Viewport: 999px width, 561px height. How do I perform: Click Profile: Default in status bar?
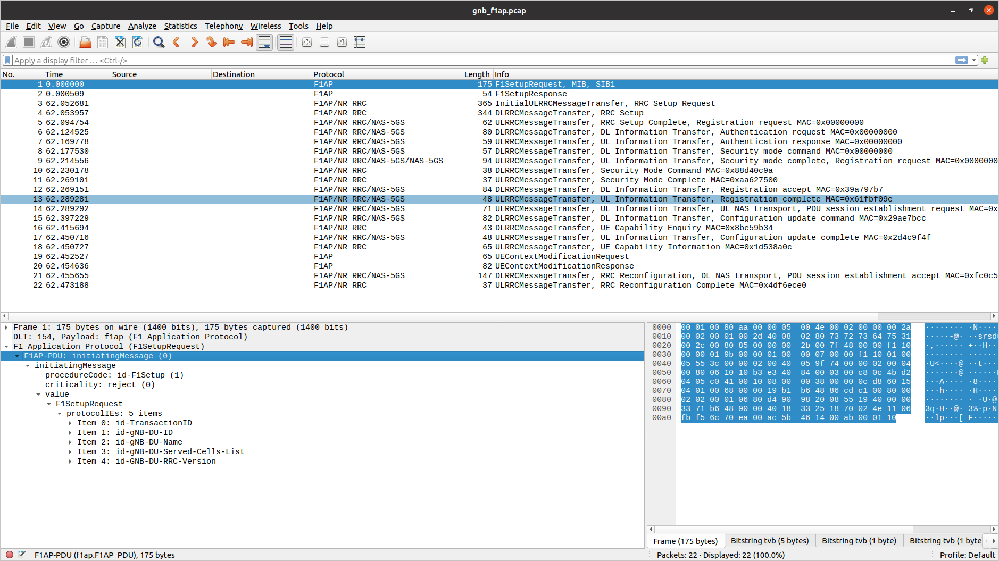point(967,555)
